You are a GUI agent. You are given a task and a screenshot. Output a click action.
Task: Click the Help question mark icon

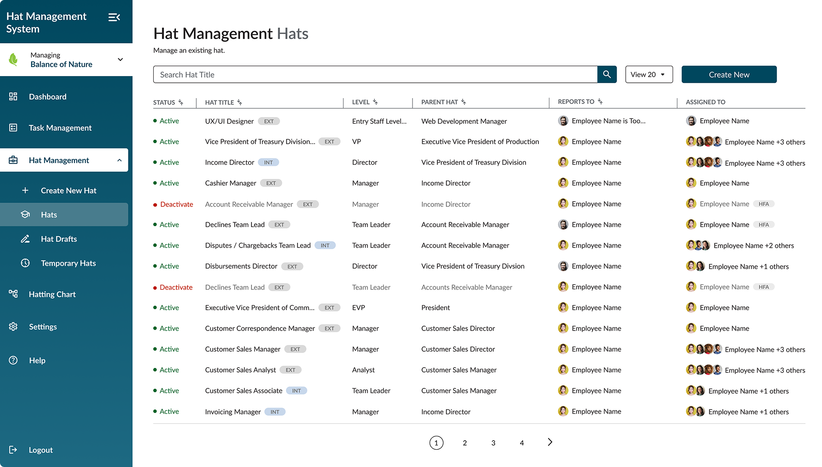pos(13,360)
